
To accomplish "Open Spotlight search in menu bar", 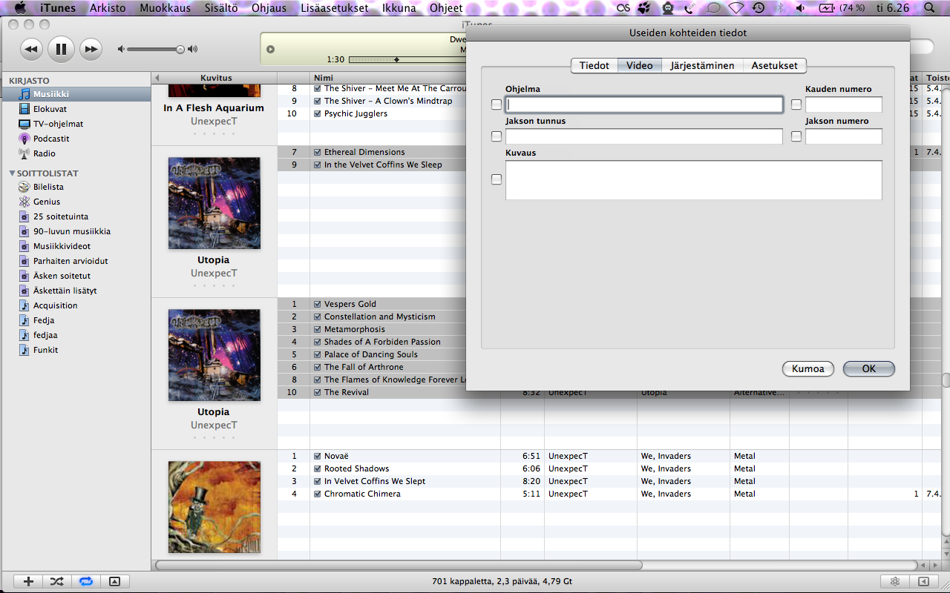I will pos(930,8).
